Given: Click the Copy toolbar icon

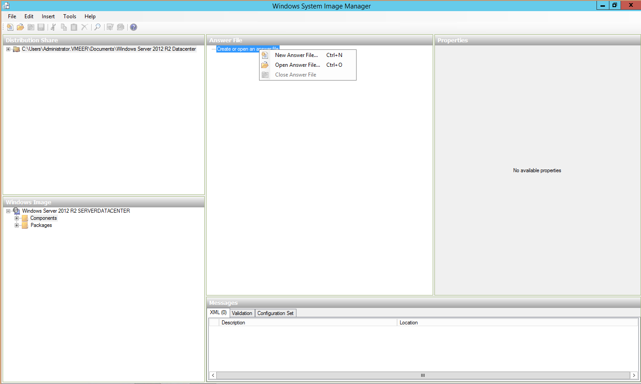Looking at the screenshot, I should pos(64,27).
